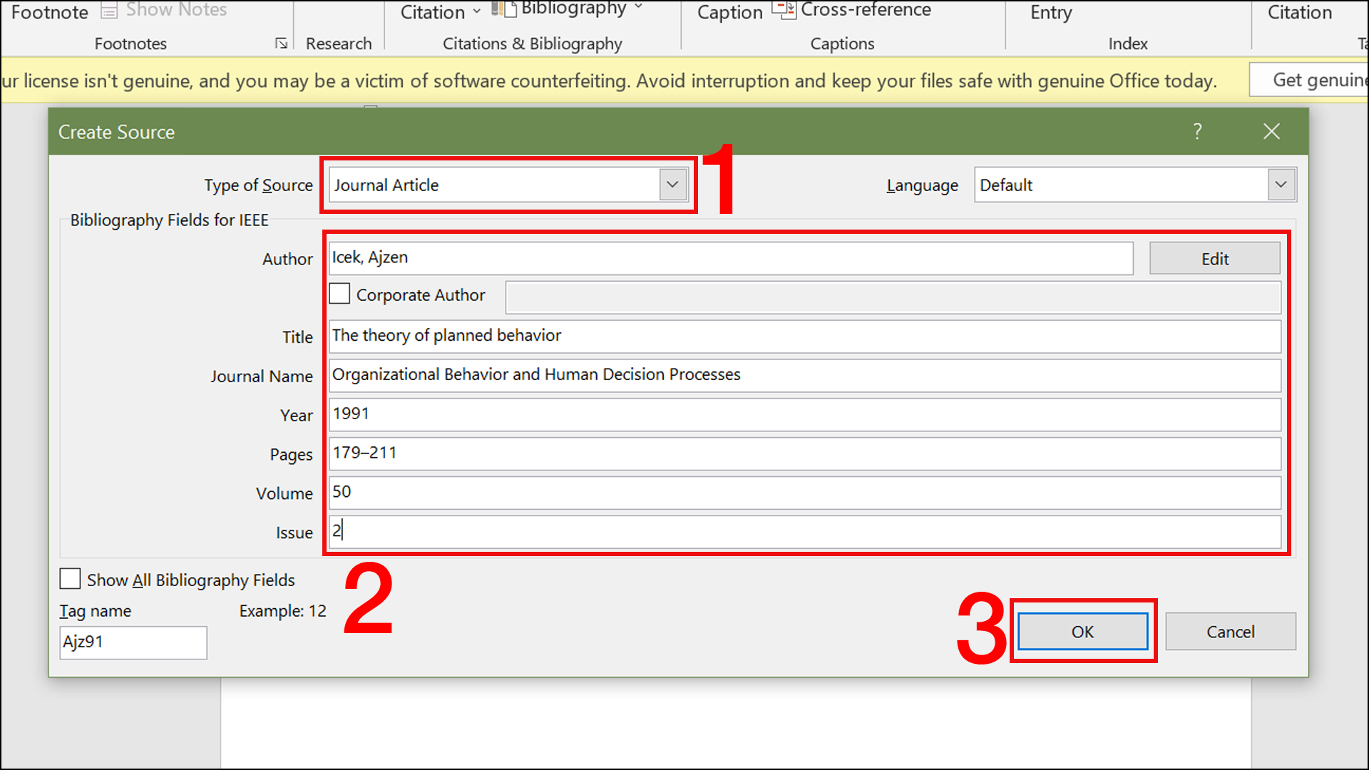This screenshot has width=1369, height=770.
Task: Check Show All Bibliography Fields
Action: click(70, 579)
